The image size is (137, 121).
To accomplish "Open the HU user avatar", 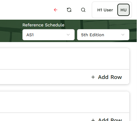I will click(123, 10).
